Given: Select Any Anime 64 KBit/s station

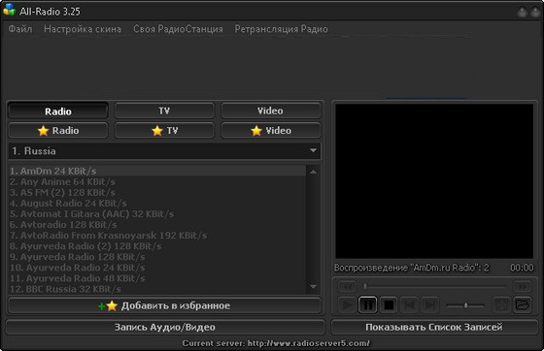Looking at the screenshot, I should (157, 181).
